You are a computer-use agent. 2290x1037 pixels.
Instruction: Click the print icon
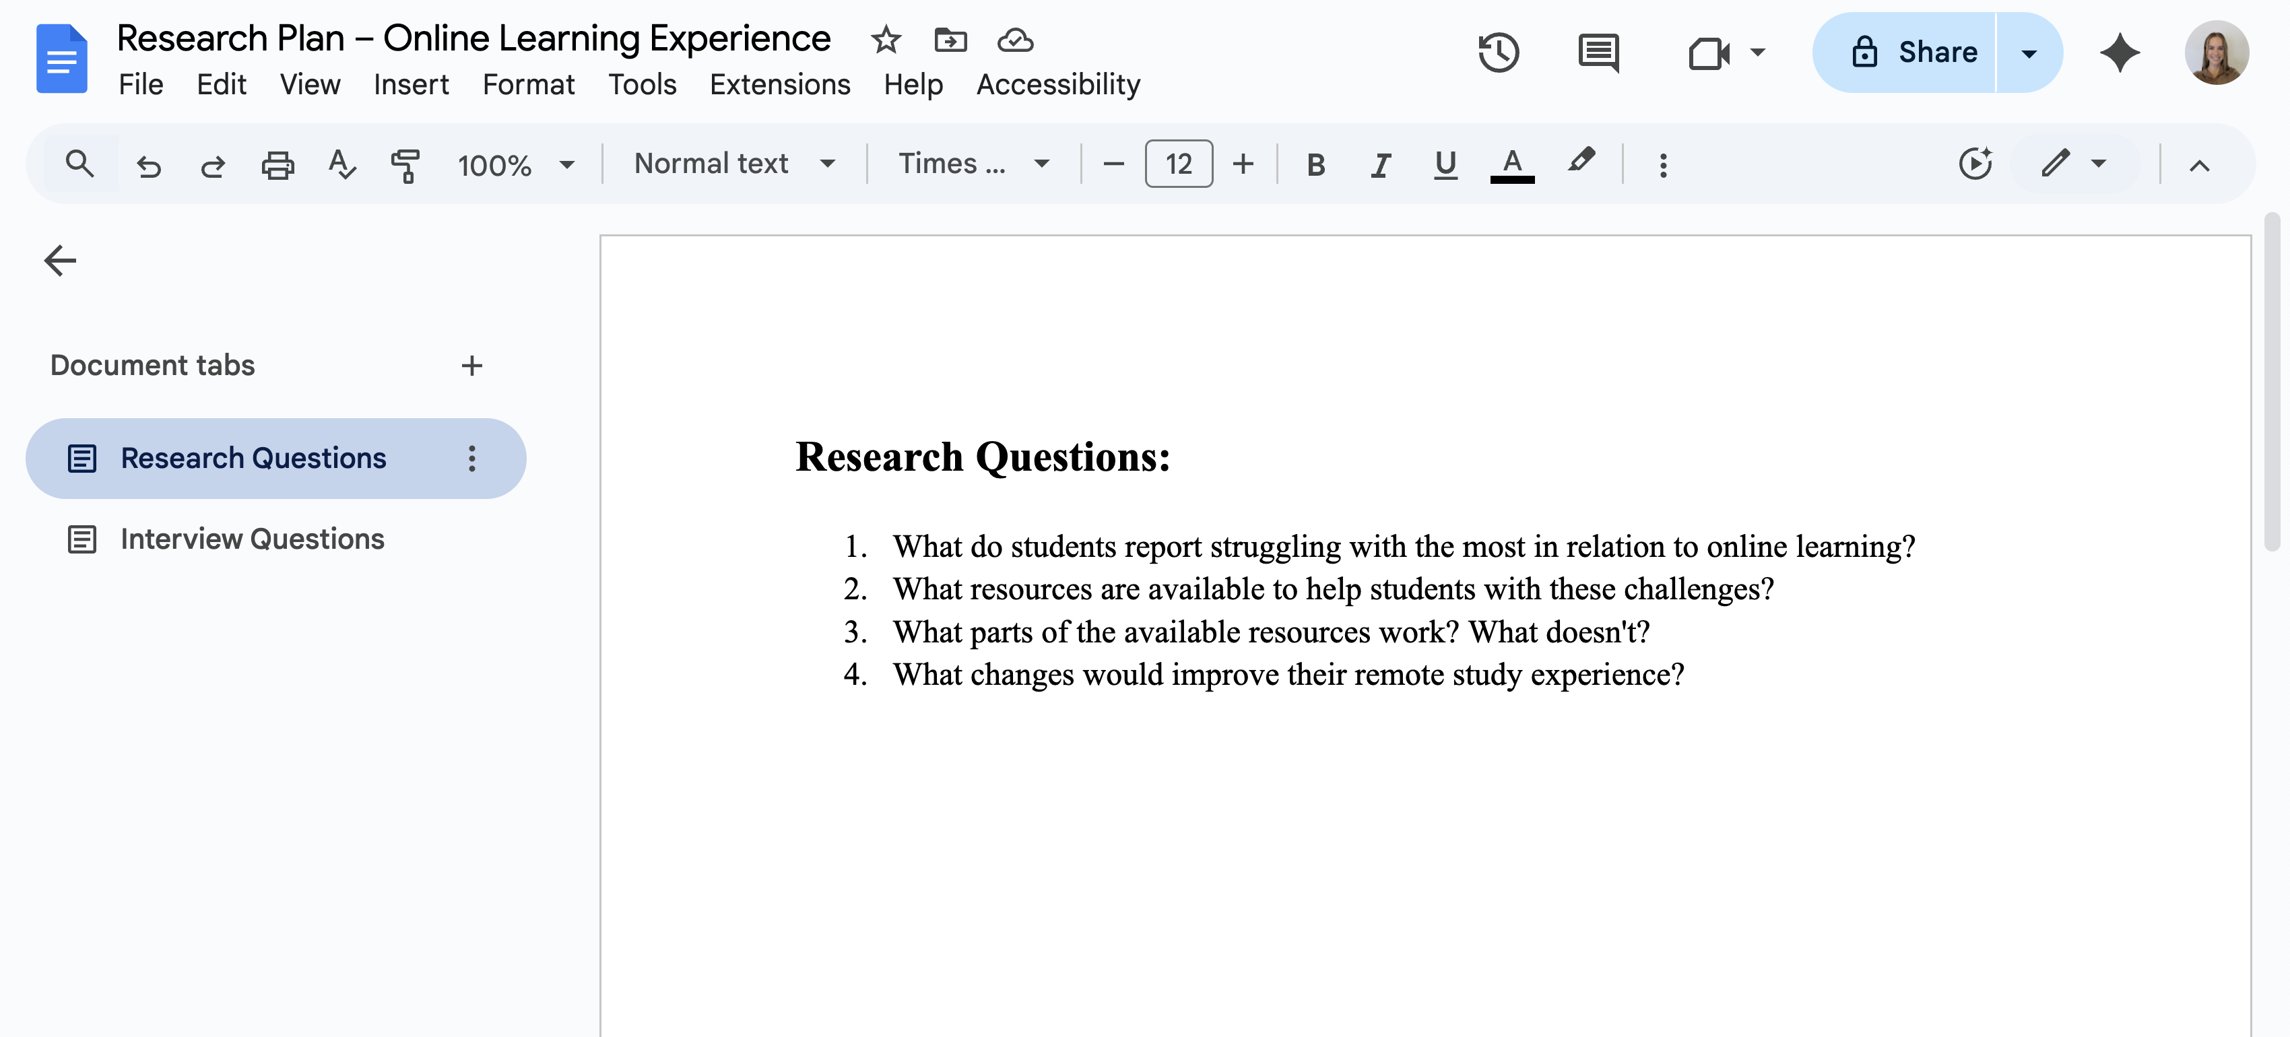point(277,164)
